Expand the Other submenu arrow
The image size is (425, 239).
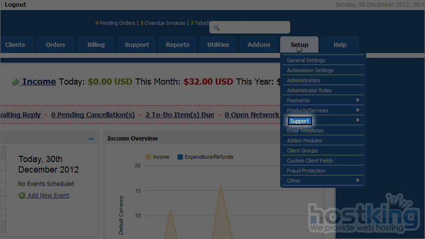pos(358,181)
